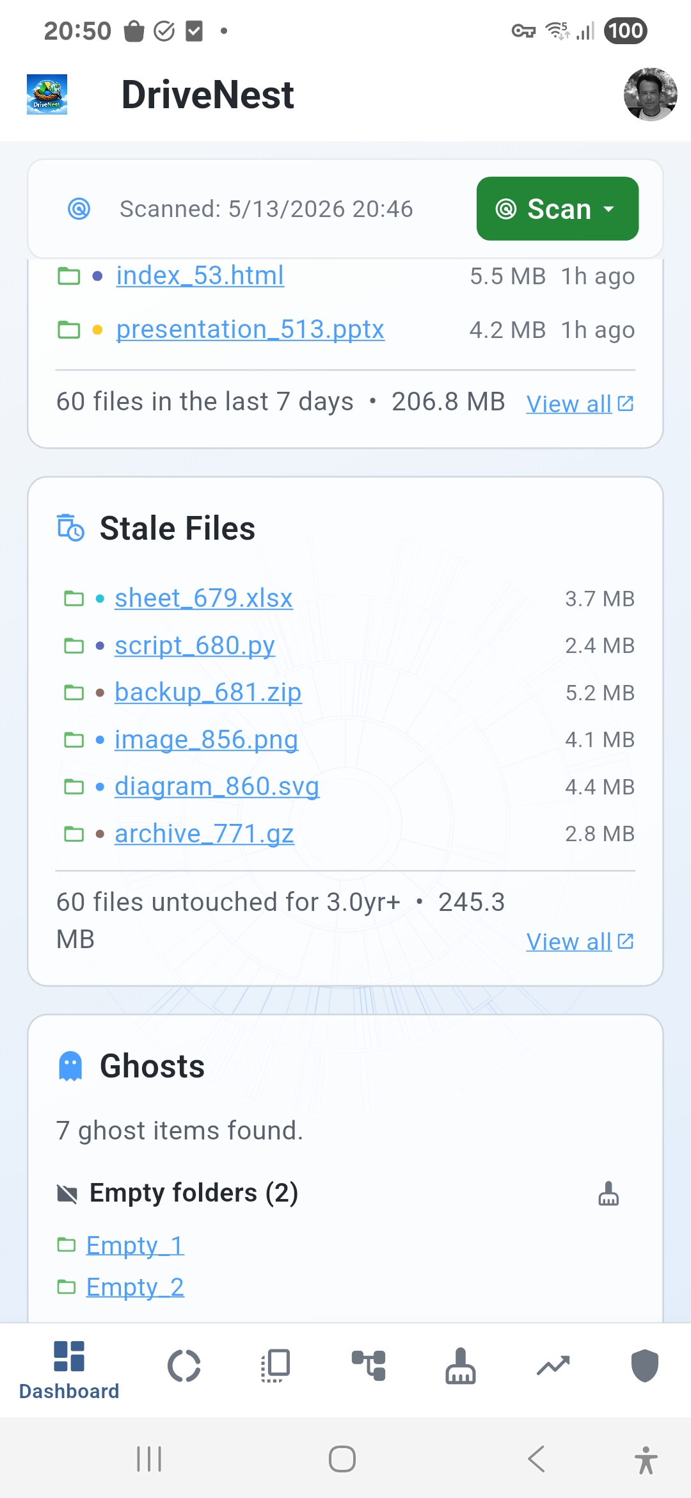Open the Empty_1 folder link
The height and width of the screenshot is (1498, 691).
click(135, 1245)
